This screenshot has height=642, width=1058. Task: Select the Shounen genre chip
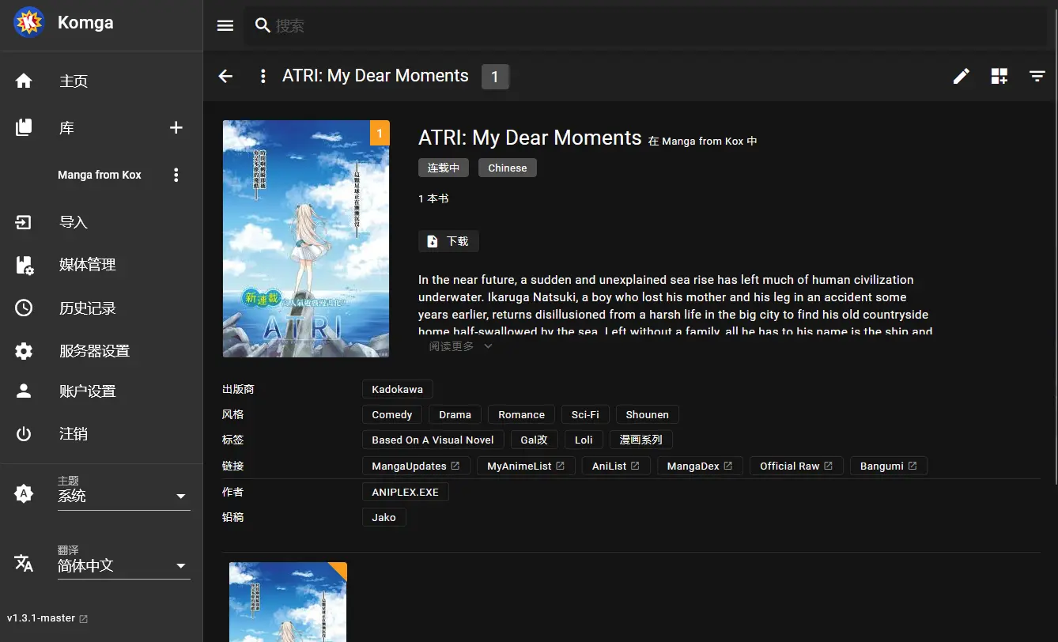click(x=648, y=414)
